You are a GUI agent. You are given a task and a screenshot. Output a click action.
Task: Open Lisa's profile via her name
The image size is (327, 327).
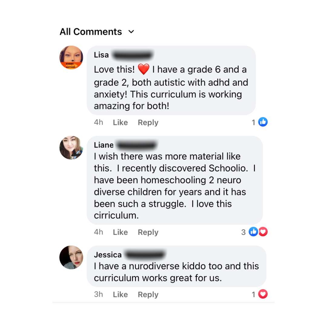[x=101, y=55]
